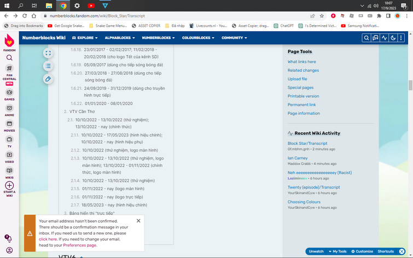
Task: Open Choosing Colours activity link
Action: [304, 202]
